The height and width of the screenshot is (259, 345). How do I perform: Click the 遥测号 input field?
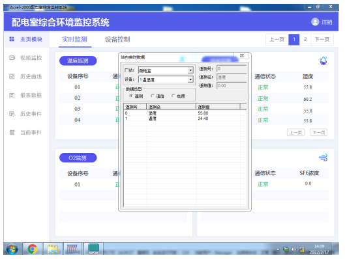[232, 69]
